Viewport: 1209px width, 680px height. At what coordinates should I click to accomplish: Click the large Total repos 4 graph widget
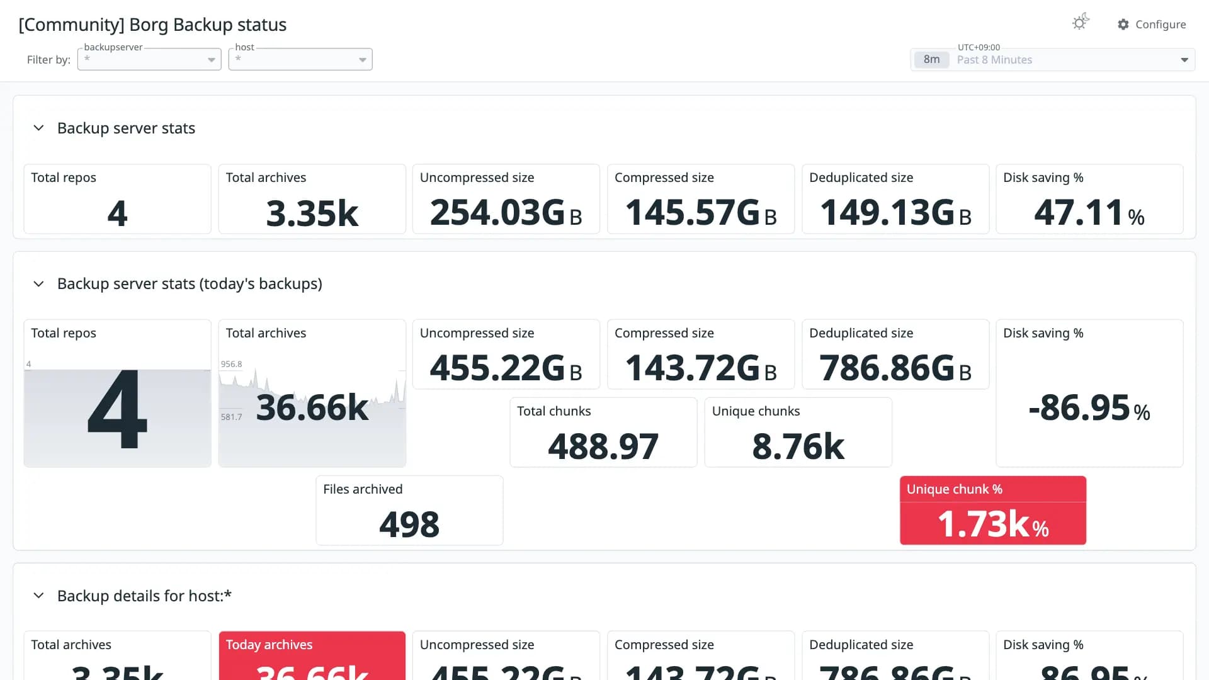[118, 394]
